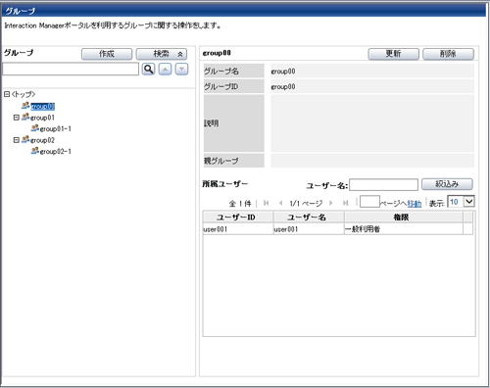Screen dimensions: 490x388
Task: Click the 更新 button
Action: 394,54
